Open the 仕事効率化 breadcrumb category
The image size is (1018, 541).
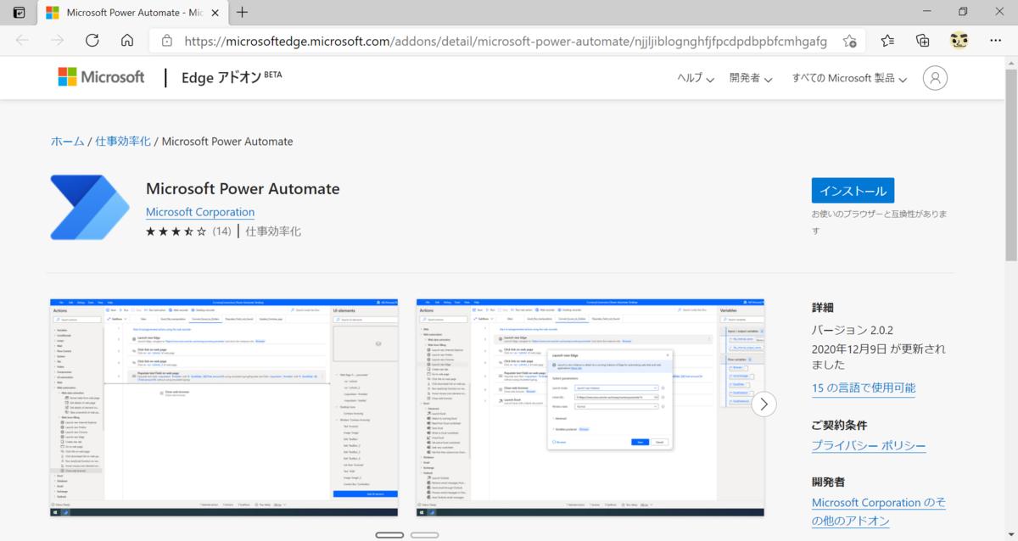pos(123,142)
